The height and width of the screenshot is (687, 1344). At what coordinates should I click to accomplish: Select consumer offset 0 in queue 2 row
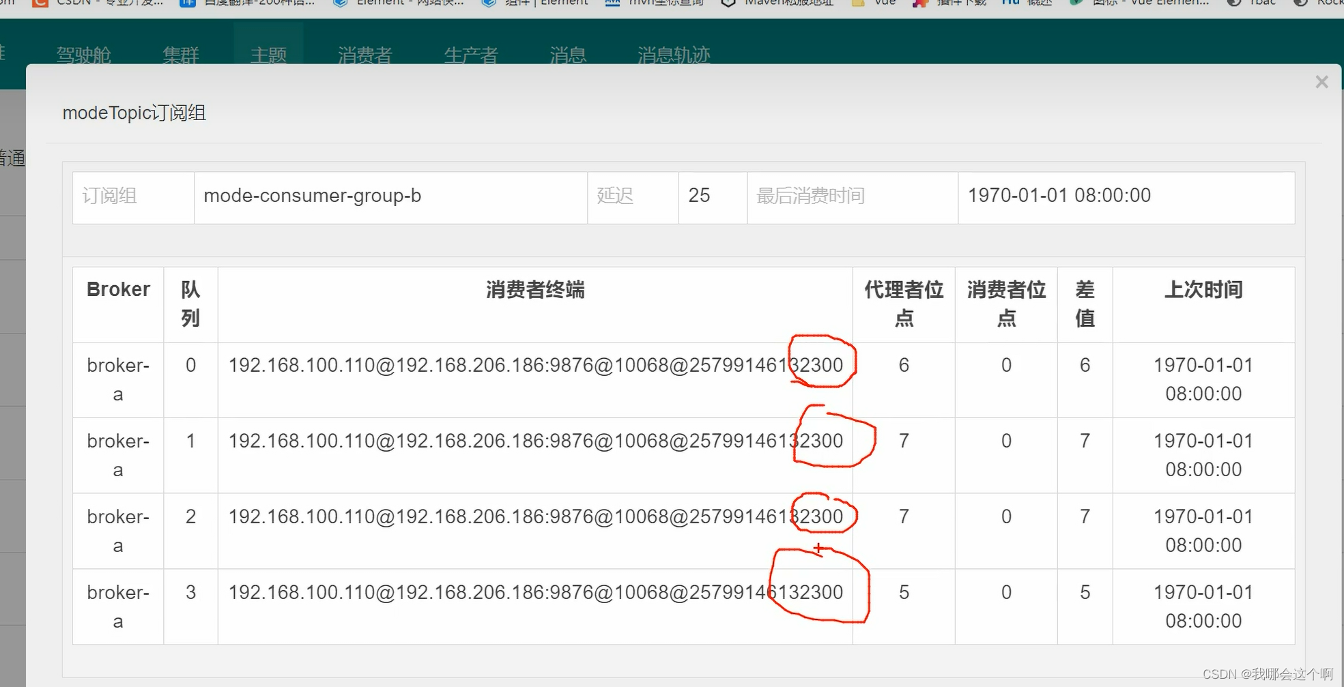[1006, 516]
